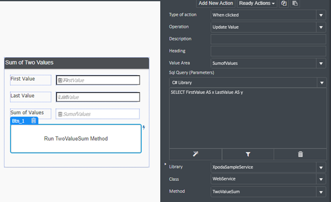Image resolution: width=331 pixels, height=202 pixels.
Task: Click the Run TwoValueSum Method button
Action: [76, 139]
